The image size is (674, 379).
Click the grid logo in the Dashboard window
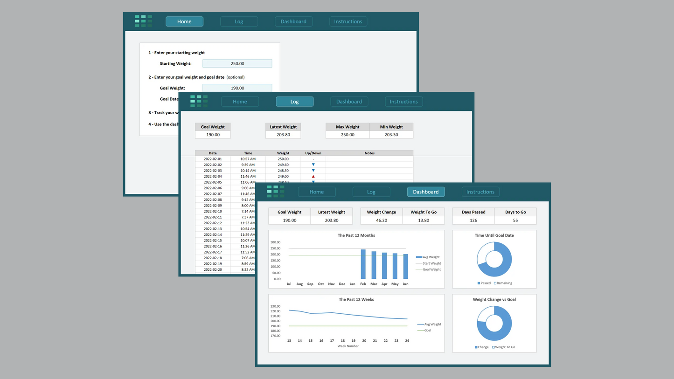(x=276, y=192)
